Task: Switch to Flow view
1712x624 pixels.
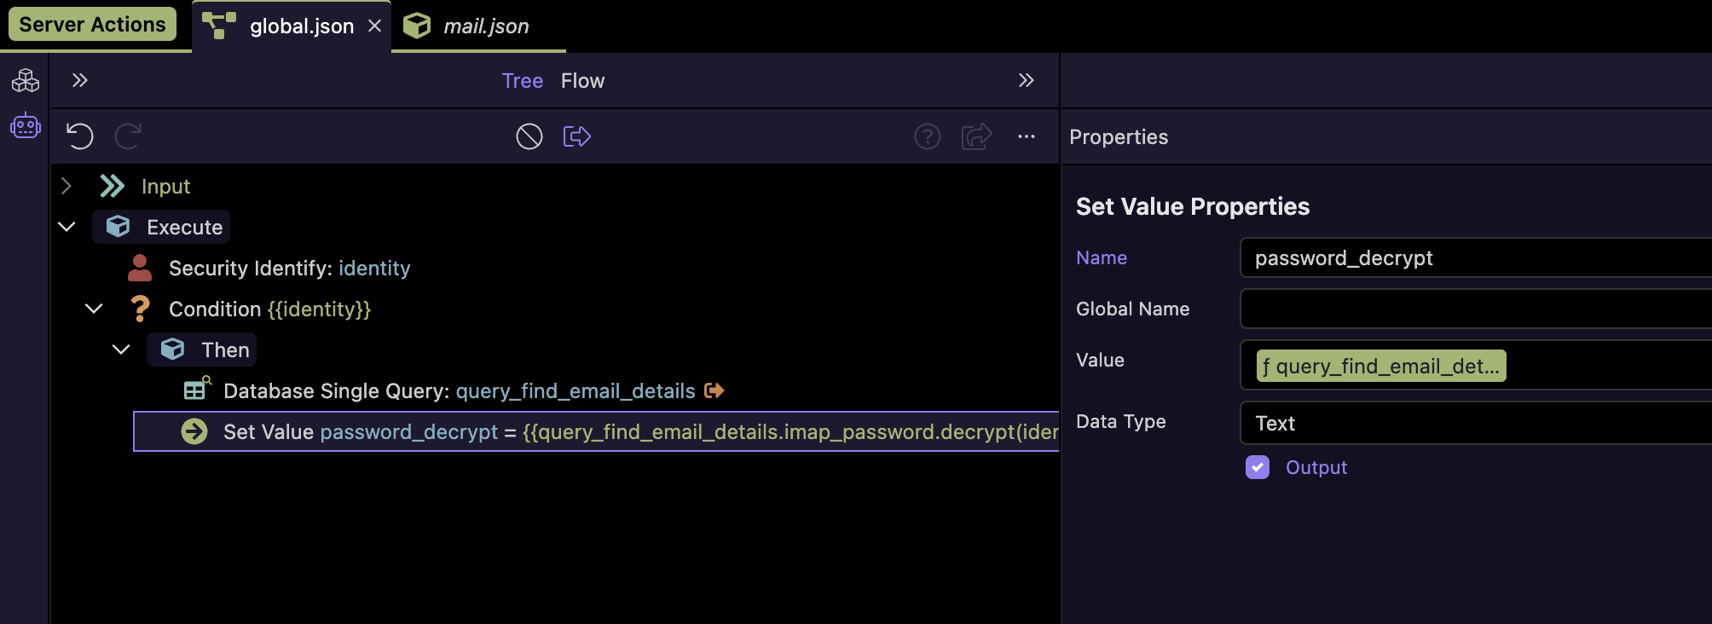Action: pos(582,81)
